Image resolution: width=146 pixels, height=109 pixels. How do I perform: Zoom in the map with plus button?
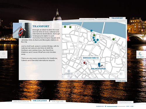[121, 74]
